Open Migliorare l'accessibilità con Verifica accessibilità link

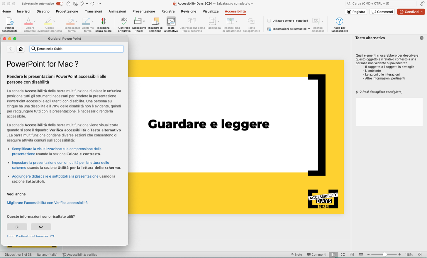coord(47,203)
